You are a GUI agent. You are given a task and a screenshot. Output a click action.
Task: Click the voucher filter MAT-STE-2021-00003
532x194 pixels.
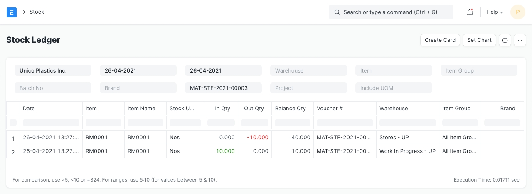point(223,88)
